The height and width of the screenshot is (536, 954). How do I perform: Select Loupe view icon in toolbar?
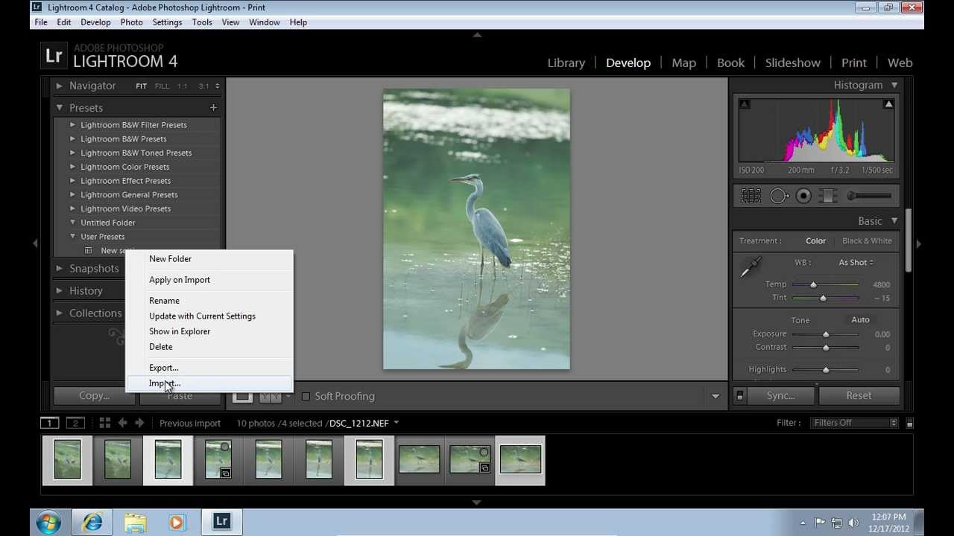242,396
